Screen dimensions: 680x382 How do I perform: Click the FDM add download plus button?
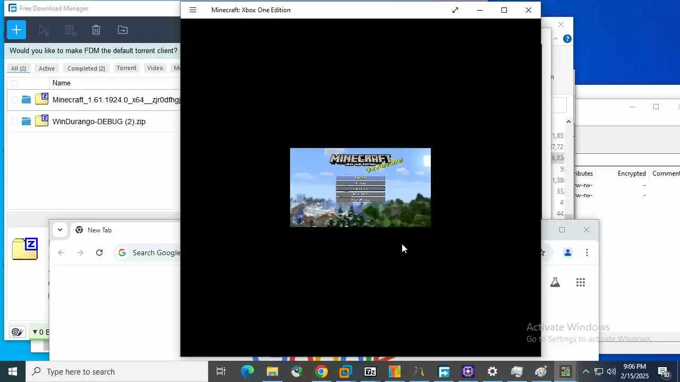[x=16, y=30]
